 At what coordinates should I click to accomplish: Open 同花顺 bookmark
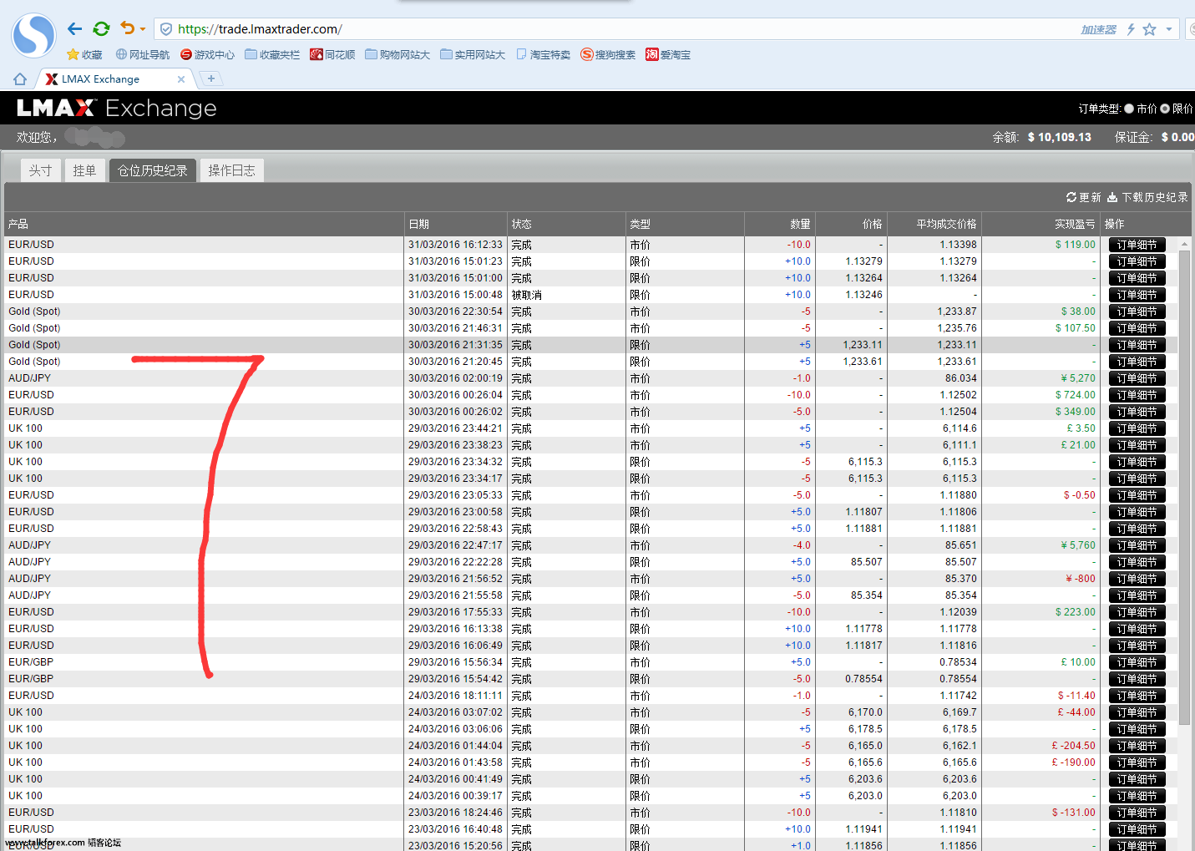(332, 55)
